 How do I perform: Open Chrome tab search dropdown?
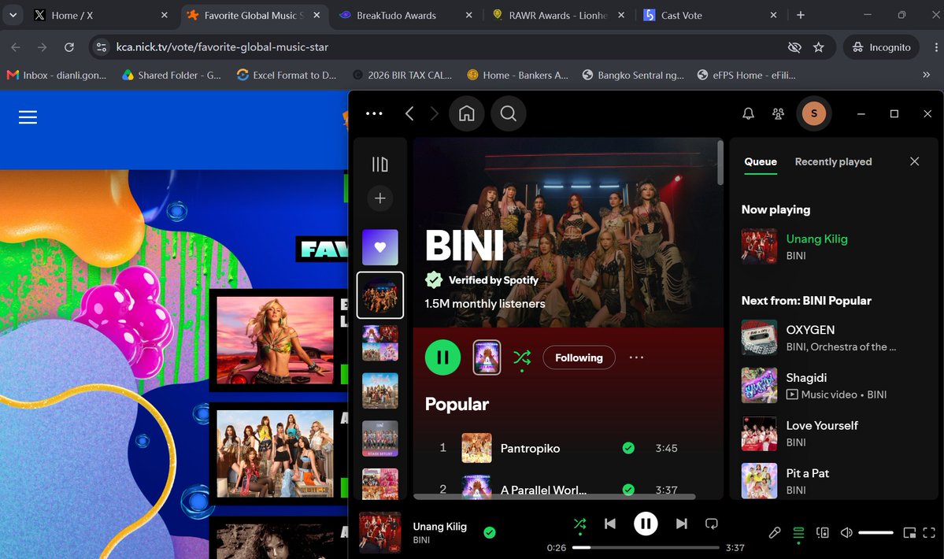coord(13,15)
